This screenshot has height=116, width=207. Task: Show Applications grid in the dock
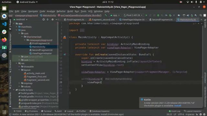[4, 112]
